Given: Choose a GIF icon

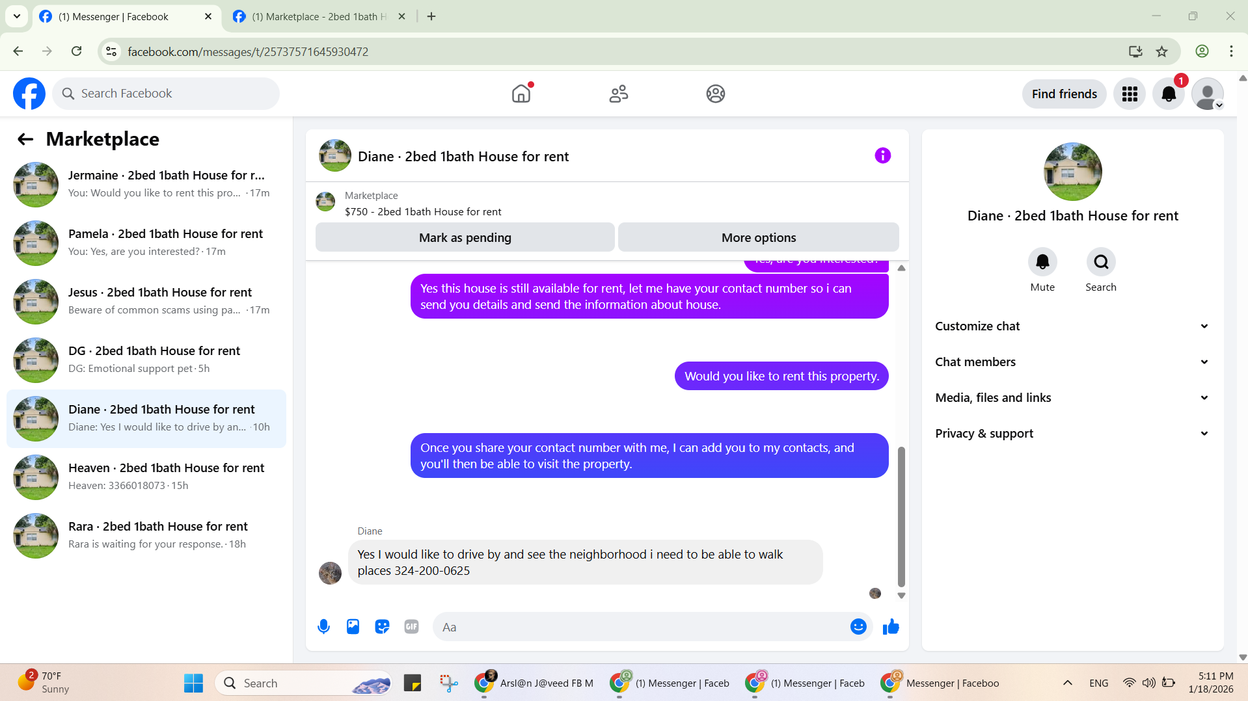Looking at the screenshot, I should click(411, 627).
